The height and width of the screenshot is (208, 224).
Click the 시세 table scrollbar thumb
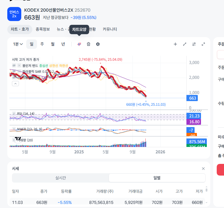[207, 190]
